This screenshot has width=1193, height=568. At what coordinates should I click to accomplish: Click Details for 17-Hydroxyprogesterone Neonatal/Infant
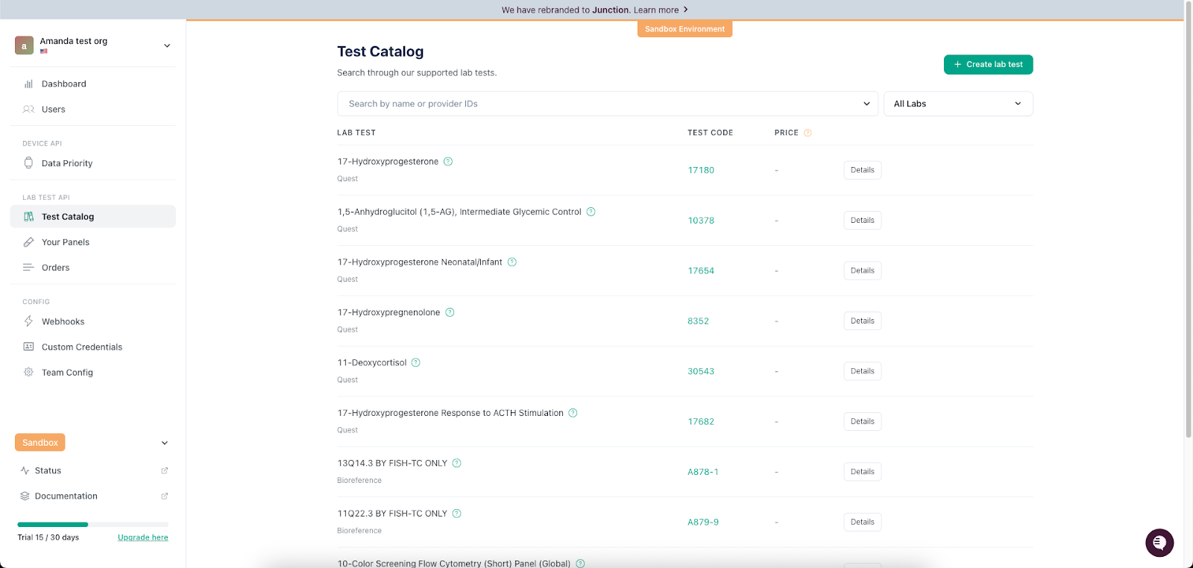863,271
